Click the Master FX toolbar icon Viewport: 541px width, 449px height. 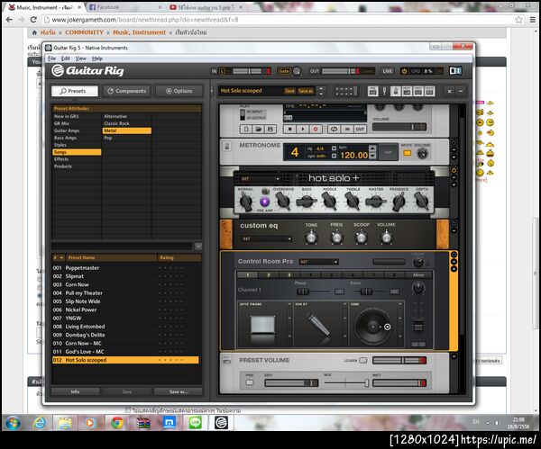[x=429, y=91]
